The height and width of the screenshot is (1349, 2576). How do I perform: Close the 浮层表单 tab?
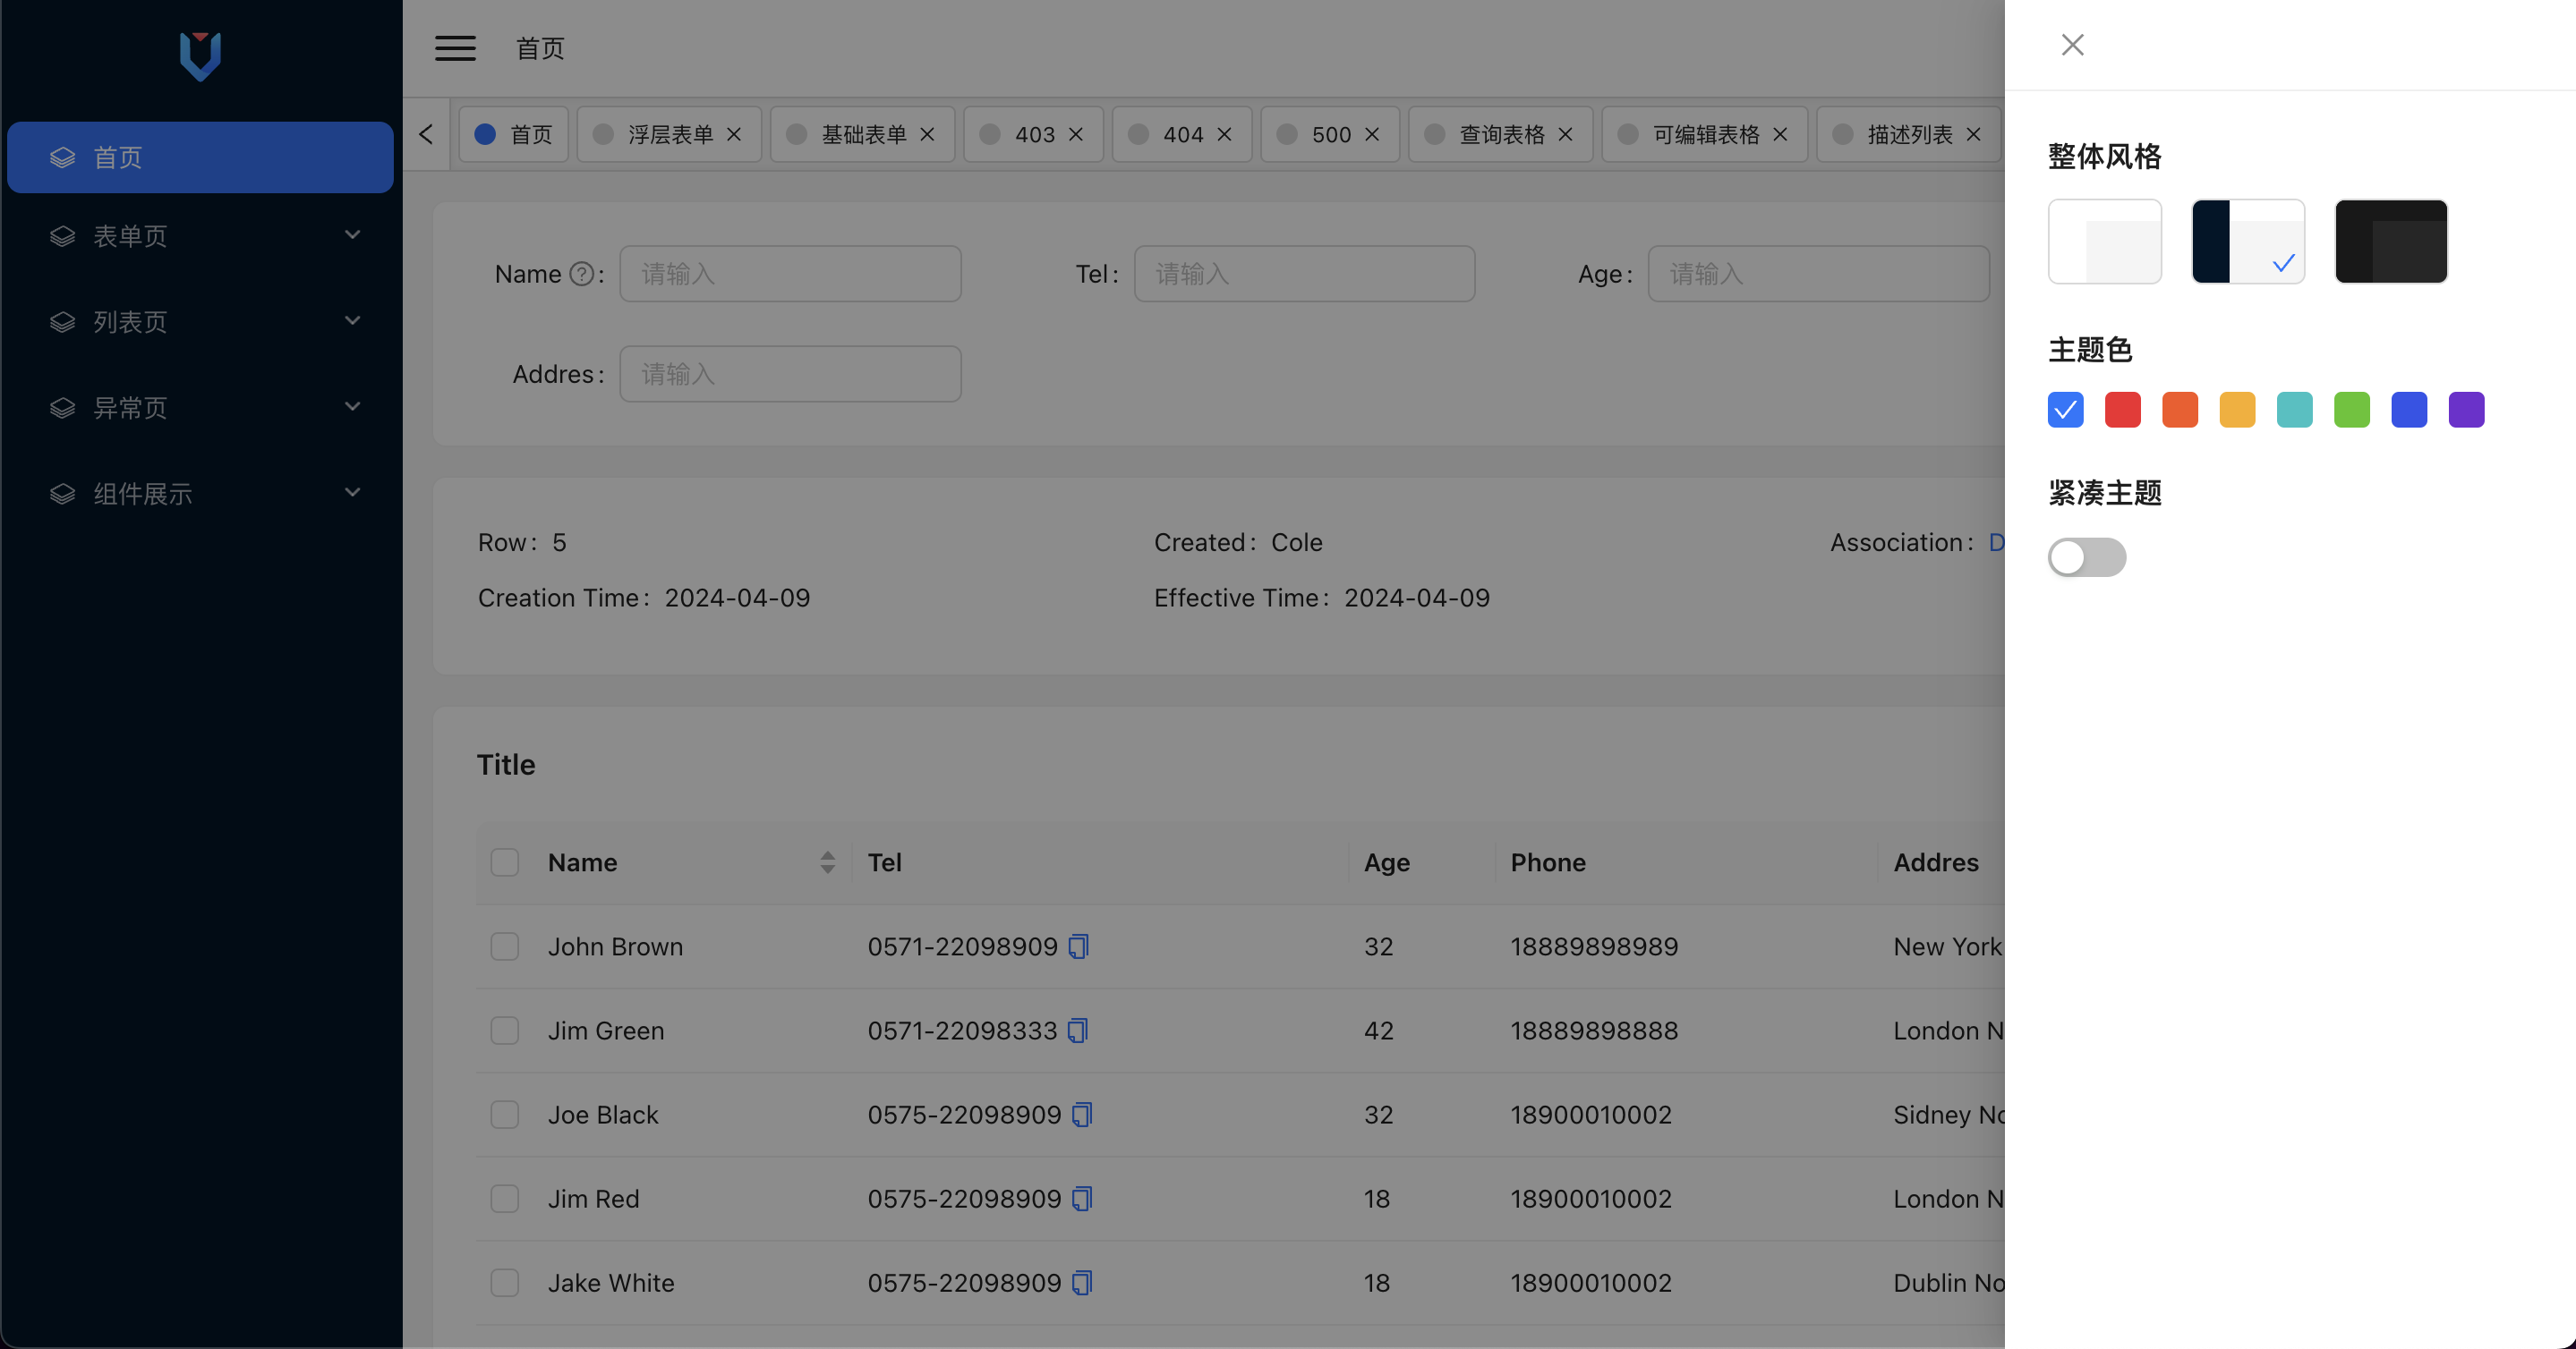coord(734,135)
